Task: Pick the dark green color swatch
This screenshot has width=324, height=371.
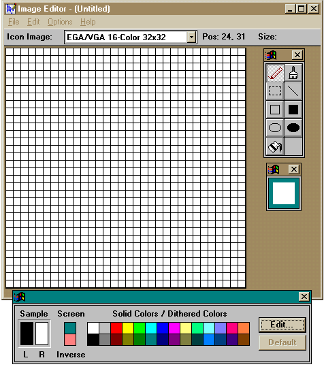Action: pos(140,340)
